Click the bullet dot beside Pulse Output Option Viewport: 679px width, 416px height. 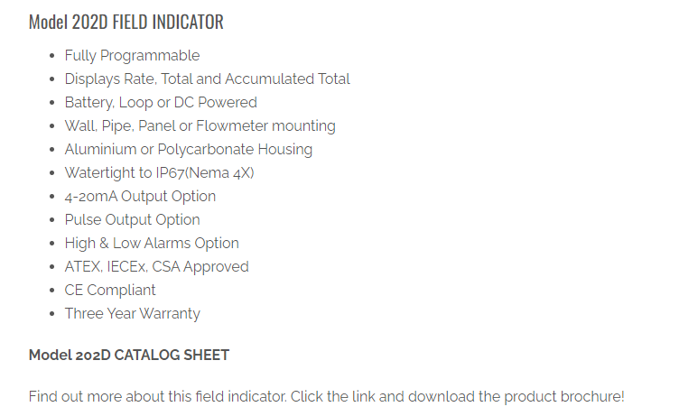52,221
